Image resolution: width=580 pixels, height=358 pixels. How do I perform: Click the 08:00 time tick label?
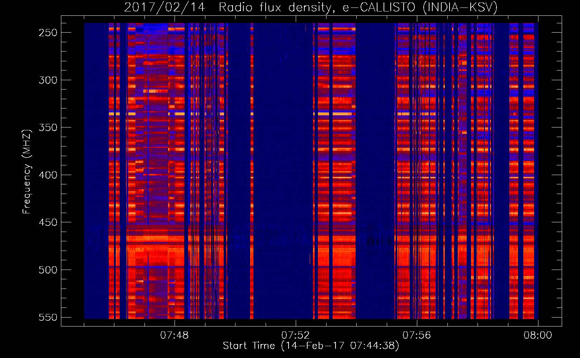point(538,335)
